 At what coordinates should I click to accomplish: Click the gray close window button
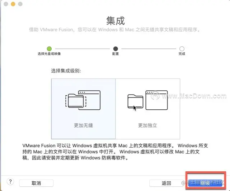[6, 4]
